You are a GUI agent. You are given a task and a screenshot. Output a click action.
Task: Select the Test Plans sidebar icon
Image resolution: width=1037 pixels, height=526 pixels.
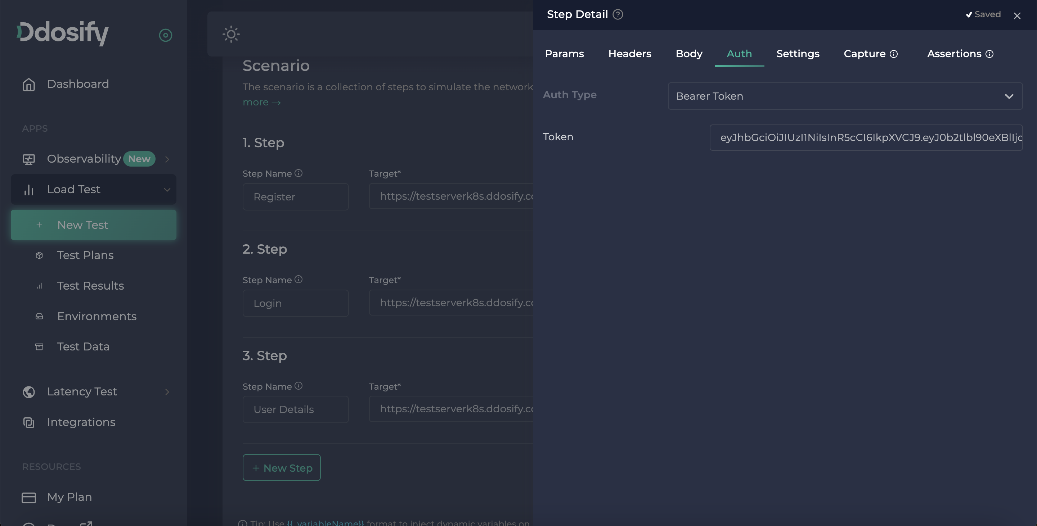tap(39, 255)
